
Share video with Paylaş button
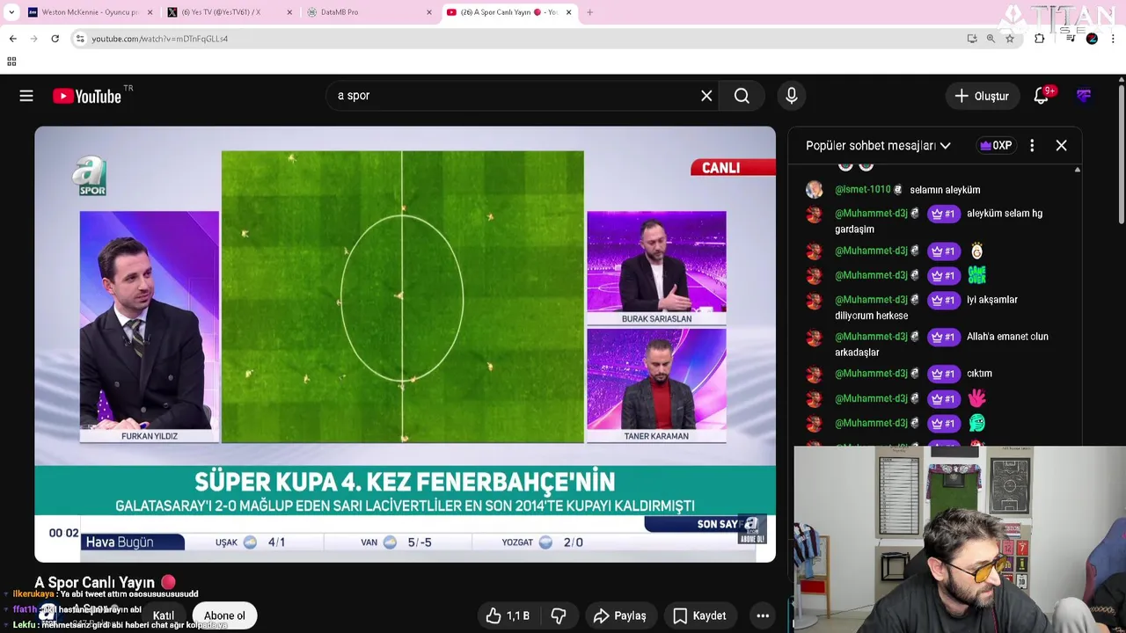coord(620,615)
